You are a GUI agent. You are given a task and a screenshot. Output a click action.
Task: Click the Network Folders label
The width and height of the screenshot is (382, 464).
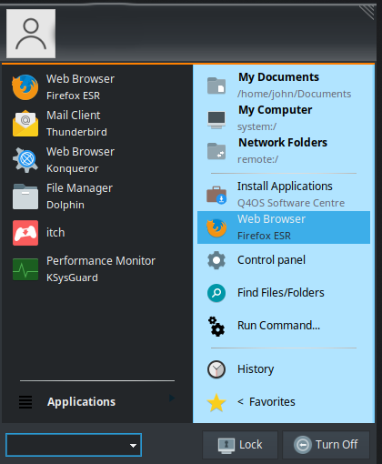pos(283,143)
